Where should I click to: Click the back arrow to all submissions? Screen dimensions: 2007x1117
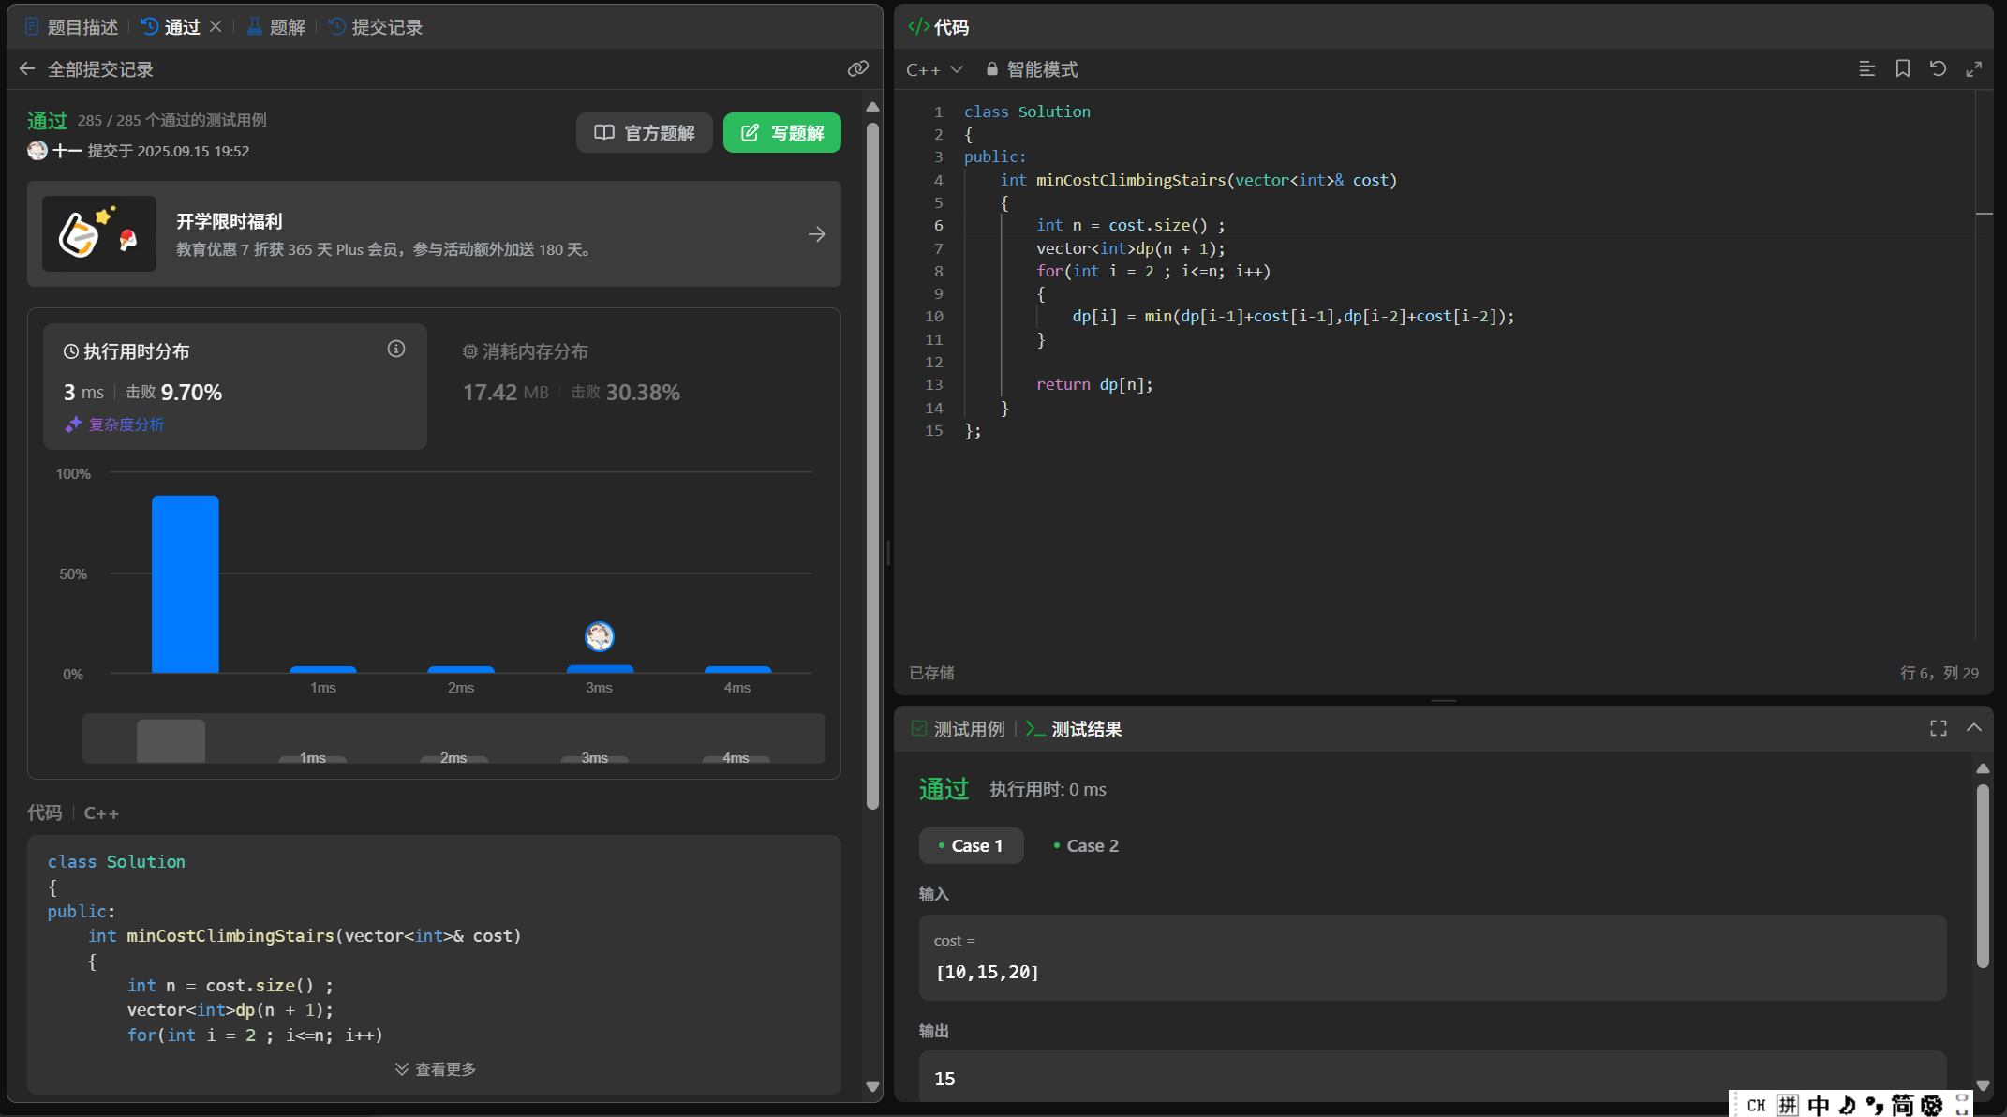pos(27,69)
